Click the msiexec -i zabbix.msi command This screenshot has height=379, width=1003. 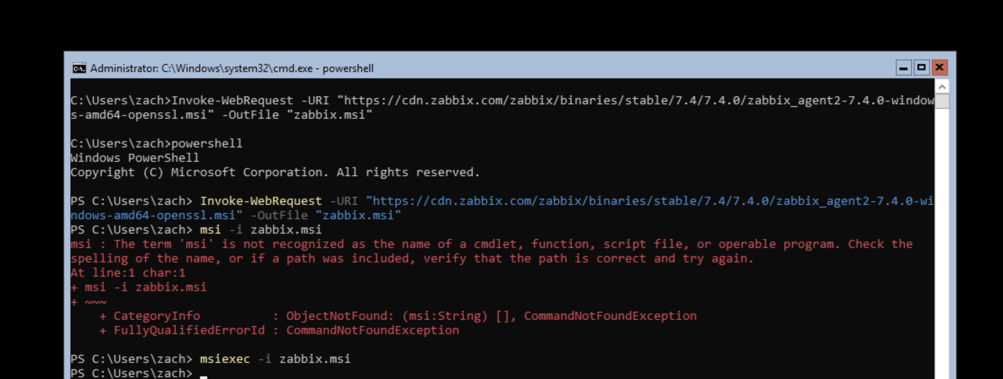coord(275,359)
